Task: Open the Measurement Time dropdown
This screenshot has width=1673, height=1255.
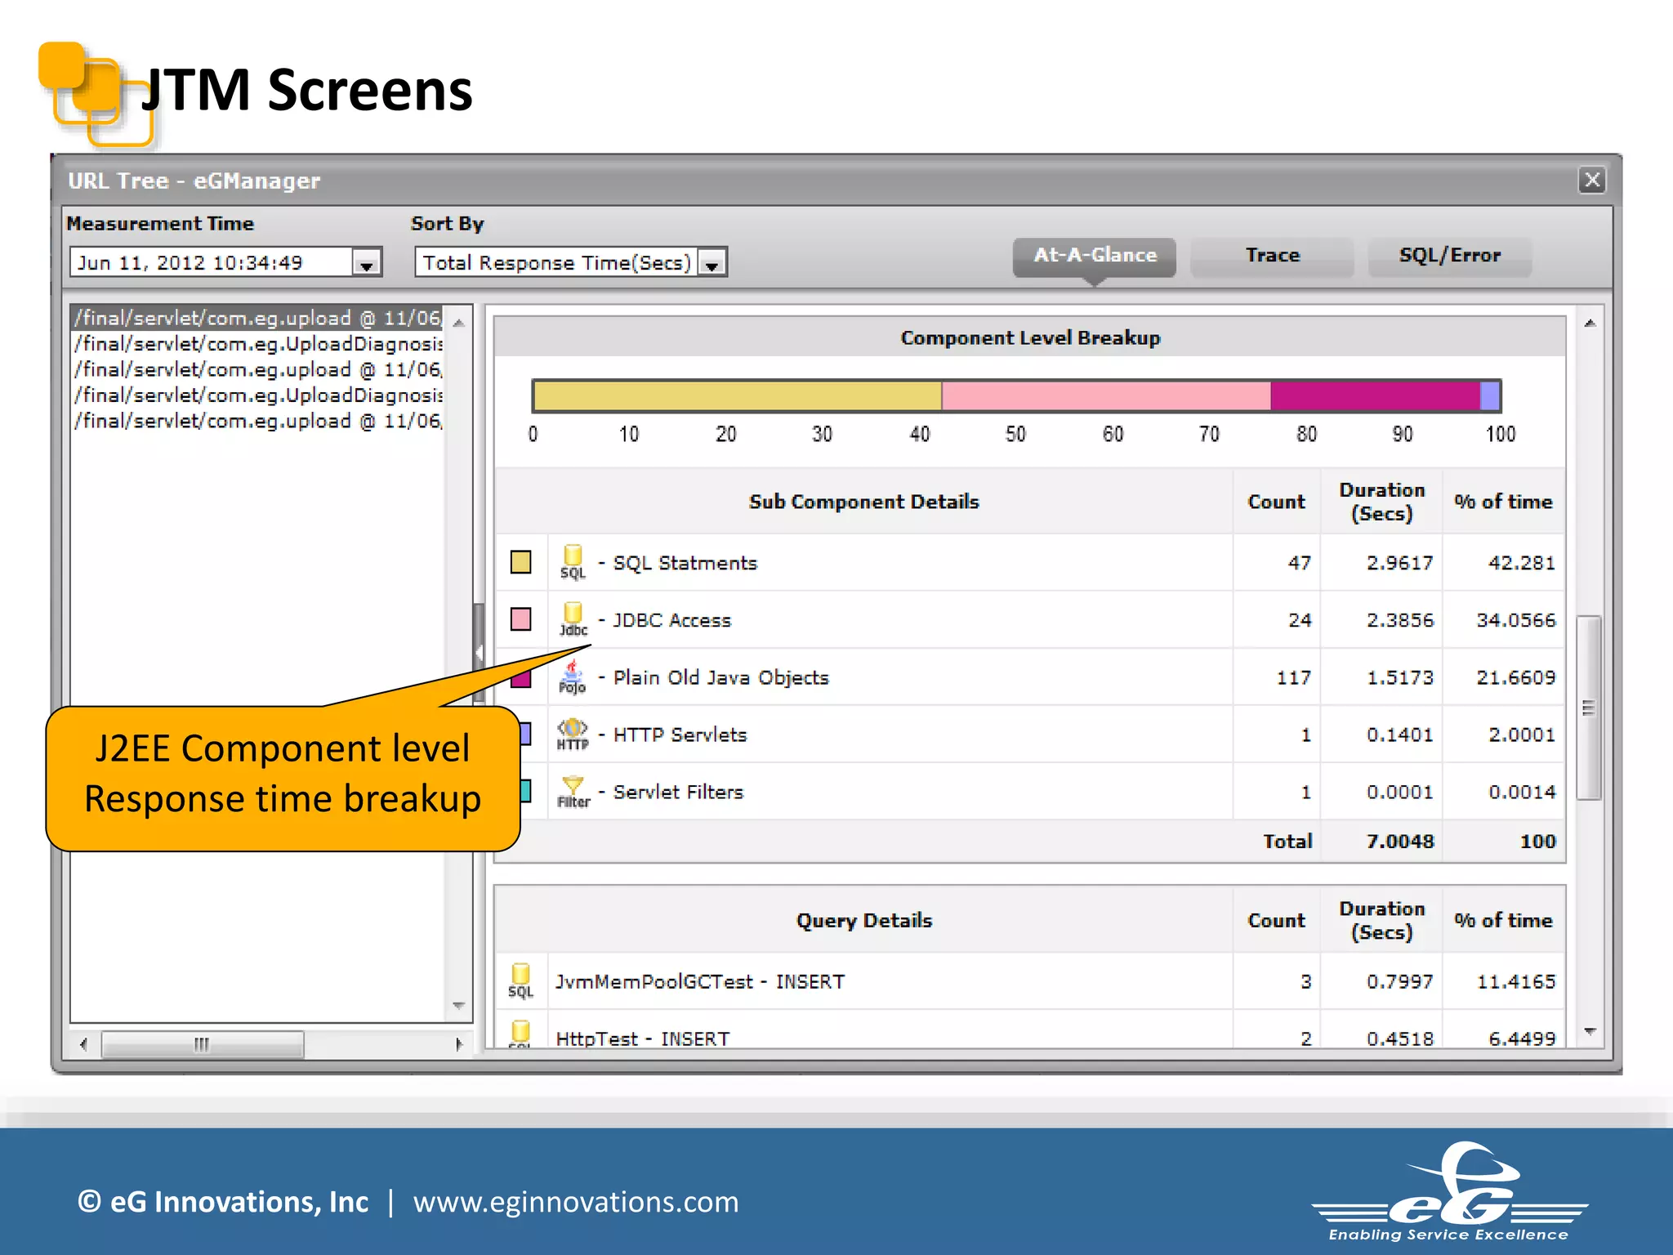Action: point(367,263)
